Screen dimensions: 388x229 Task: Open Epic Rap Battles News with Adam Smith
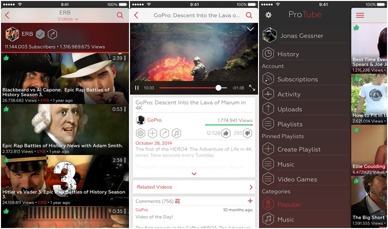65,129
